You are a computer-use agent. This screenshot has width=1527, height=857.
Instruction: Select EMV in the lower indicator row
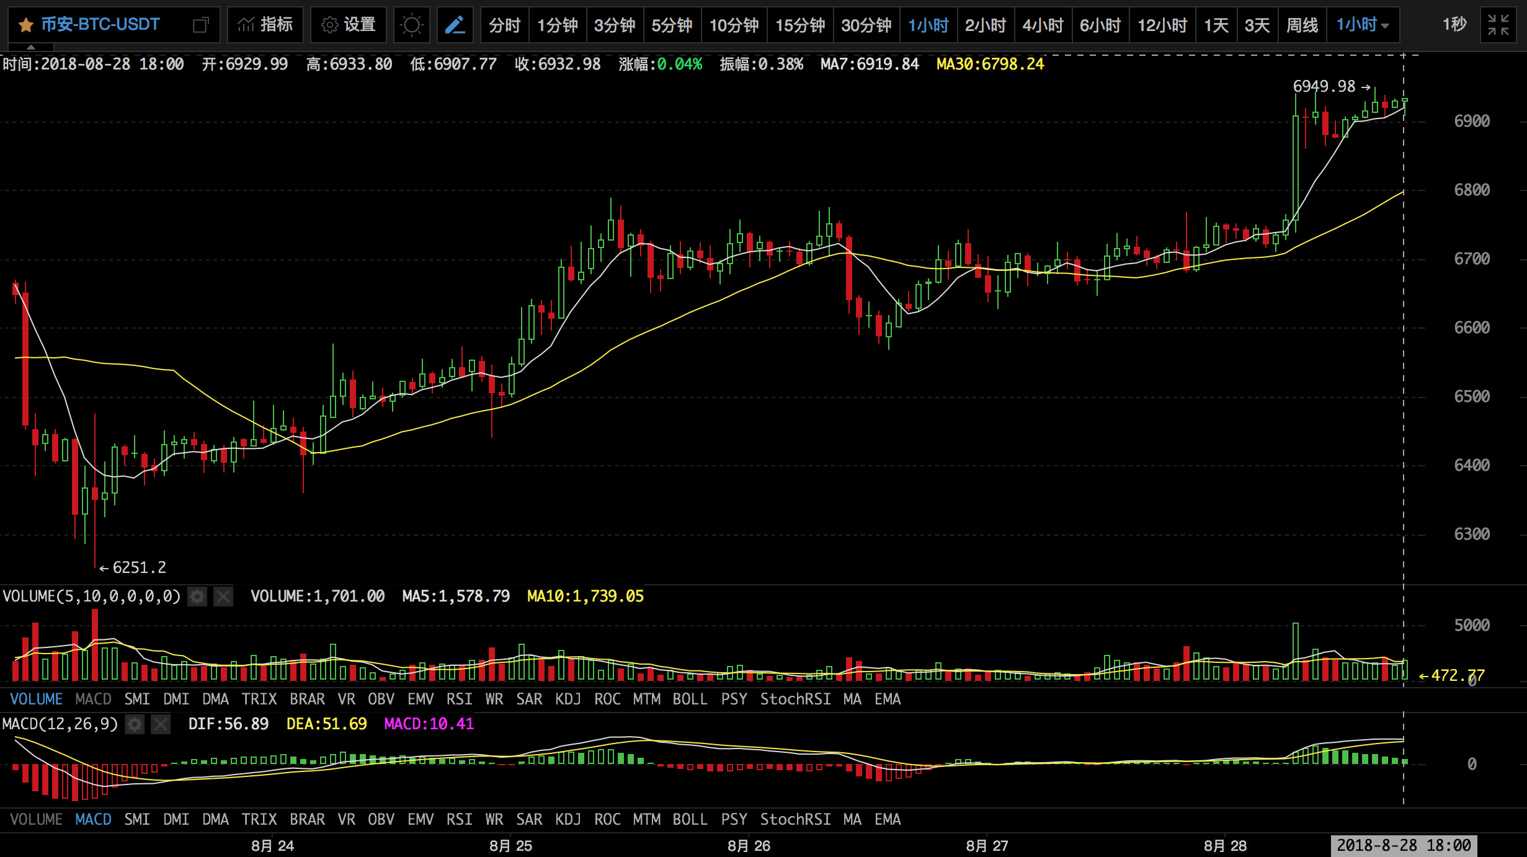[x=420, y=820]
